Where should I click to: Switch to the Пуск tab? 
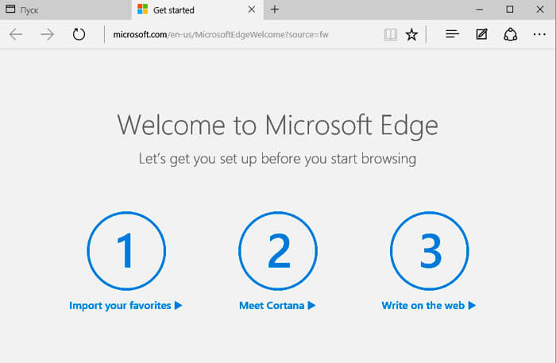coord(66,10)
